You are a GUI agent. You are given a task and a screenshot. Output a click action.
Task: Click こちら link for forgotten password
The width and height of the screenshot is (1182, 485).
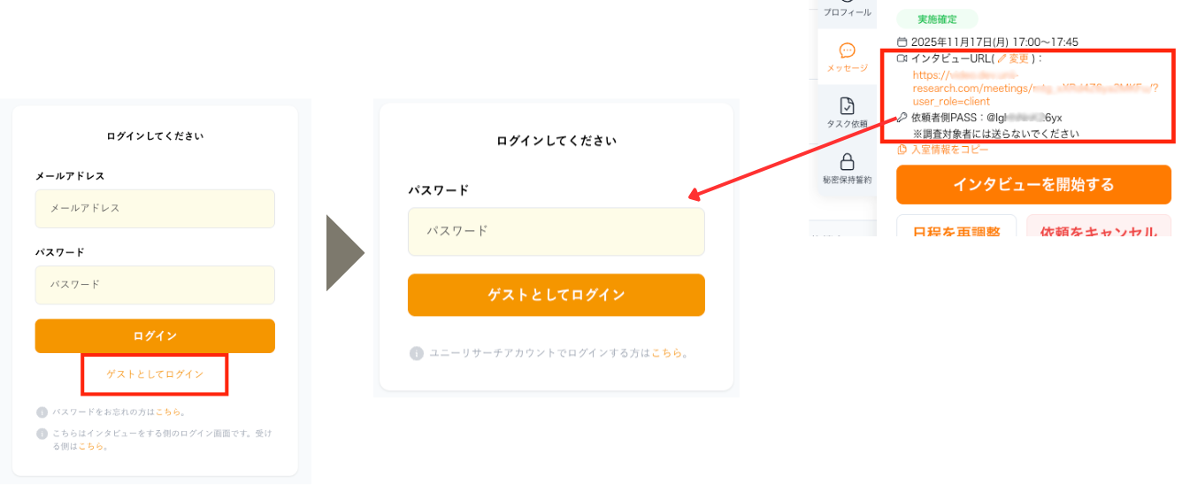[x=168, y=412]
